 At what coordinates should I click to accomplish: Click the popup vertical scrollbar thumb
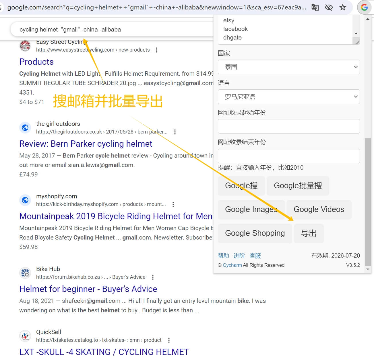(x=368, y=202)
